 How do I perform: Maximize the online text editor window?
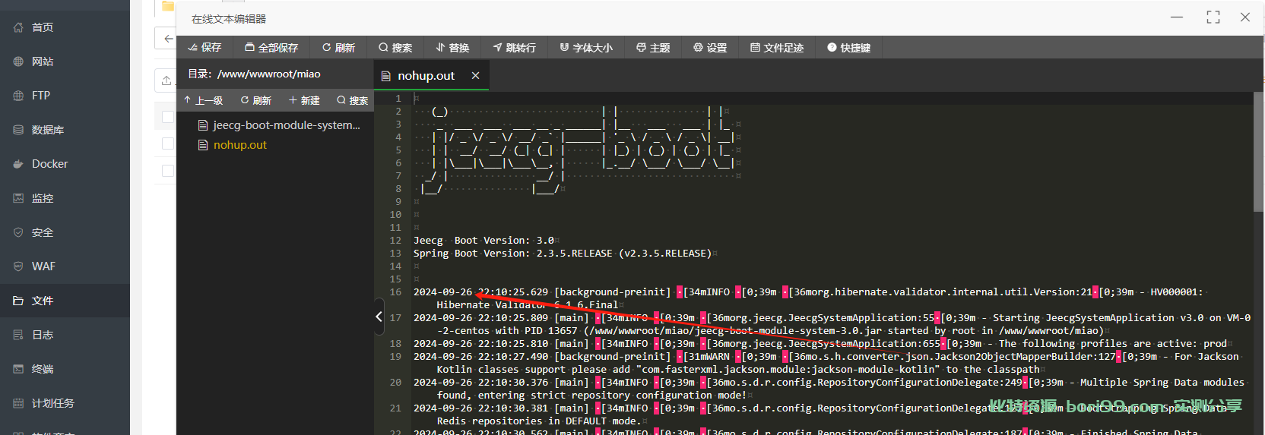[1213, 17]
